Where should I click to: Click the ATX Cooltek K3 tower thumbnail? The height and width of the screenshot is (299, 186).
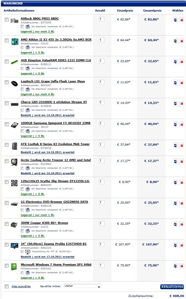[14, 146]
